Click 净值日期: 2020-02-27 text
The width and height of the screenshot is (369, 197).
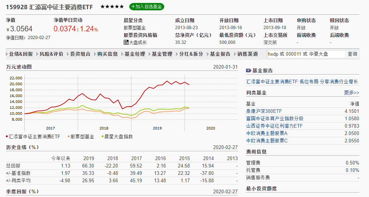tap(28, 38)
